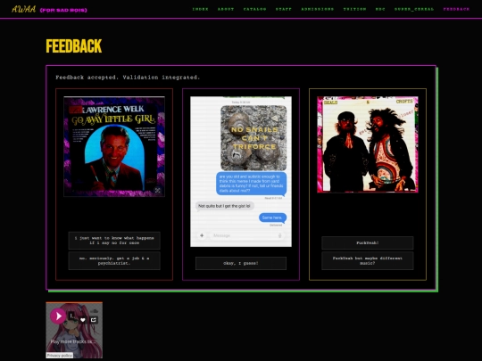The width and height of the screenshot is (482, 361).
Task: Open the INDEX page from navigation
Action: (x=200, y=9)
